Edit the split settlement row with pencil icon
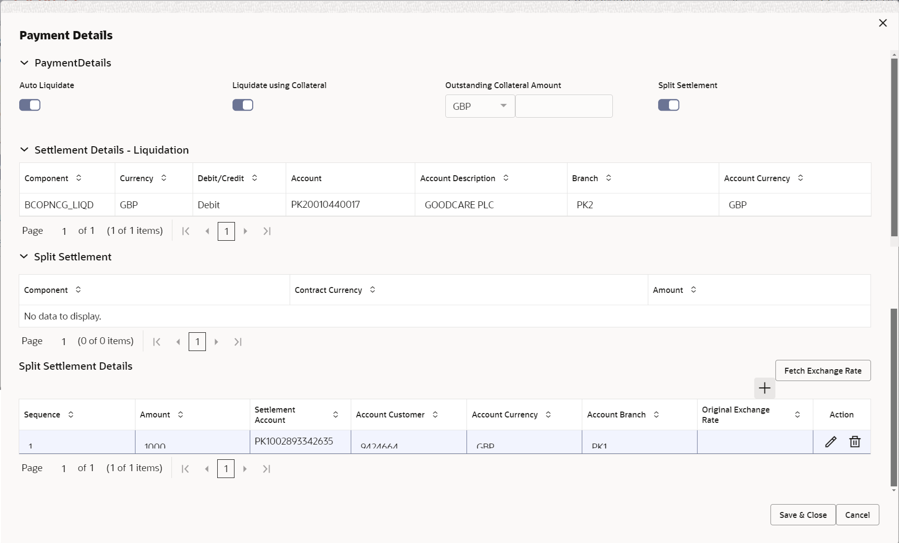The image size is (899, 543). pos(831,442)
